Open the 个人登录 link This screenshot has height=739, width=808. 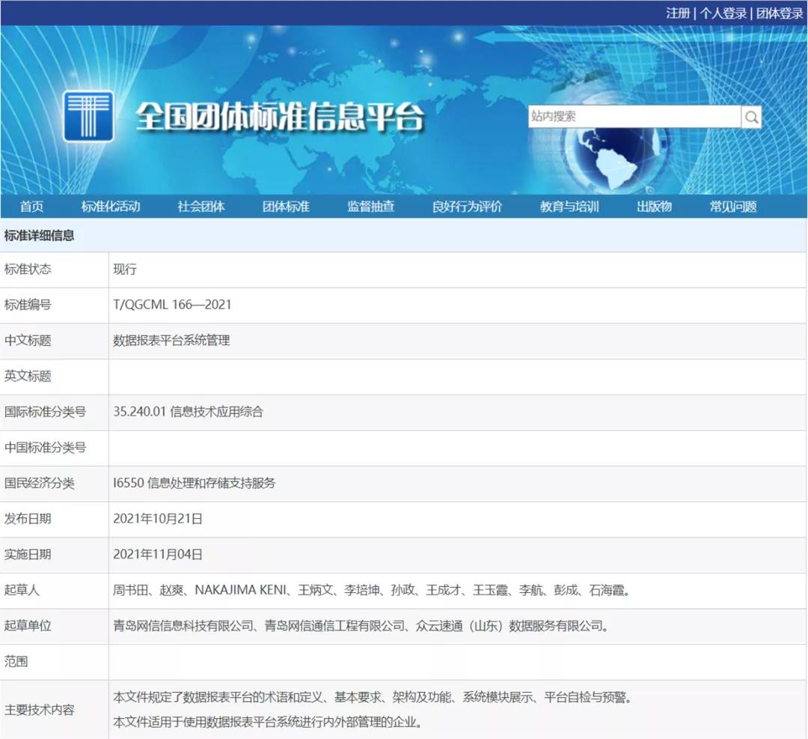click(x=723, y=13)
